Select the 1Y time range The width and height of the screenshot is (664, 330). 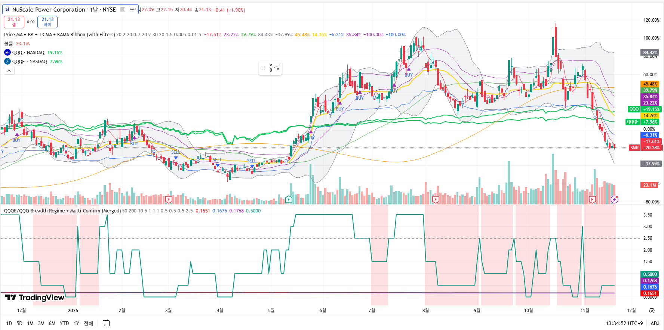click(76, 323)
